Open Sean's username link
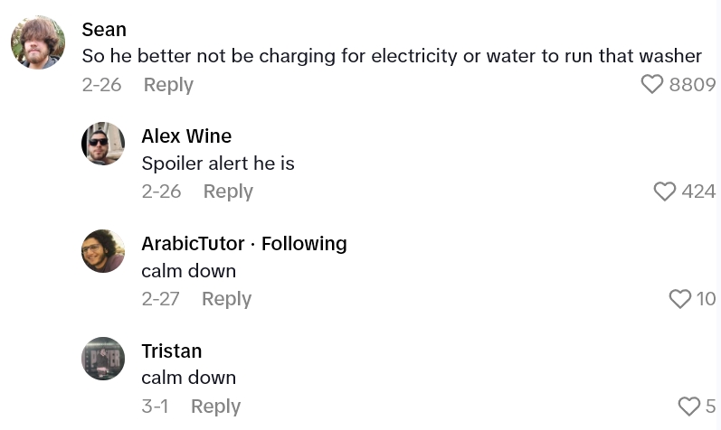 click(x=104, y=30)
